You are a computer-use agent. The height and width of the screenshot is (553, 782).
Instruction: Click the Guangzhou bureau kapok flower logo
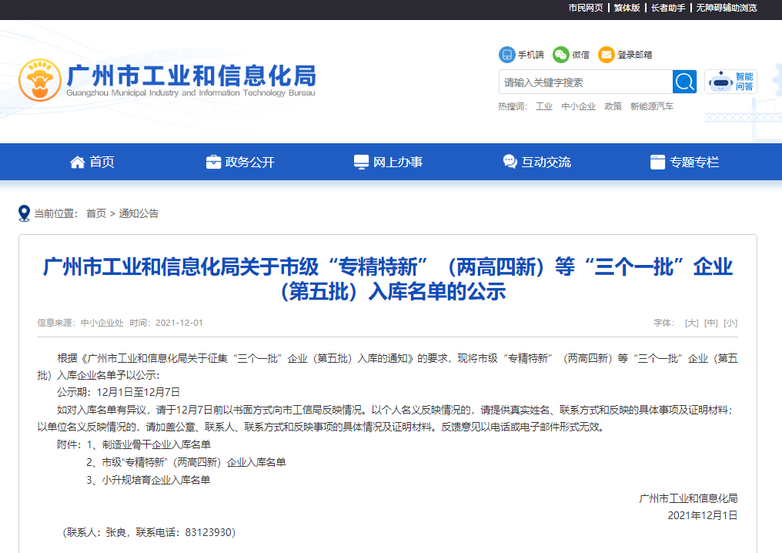[40, 80]
